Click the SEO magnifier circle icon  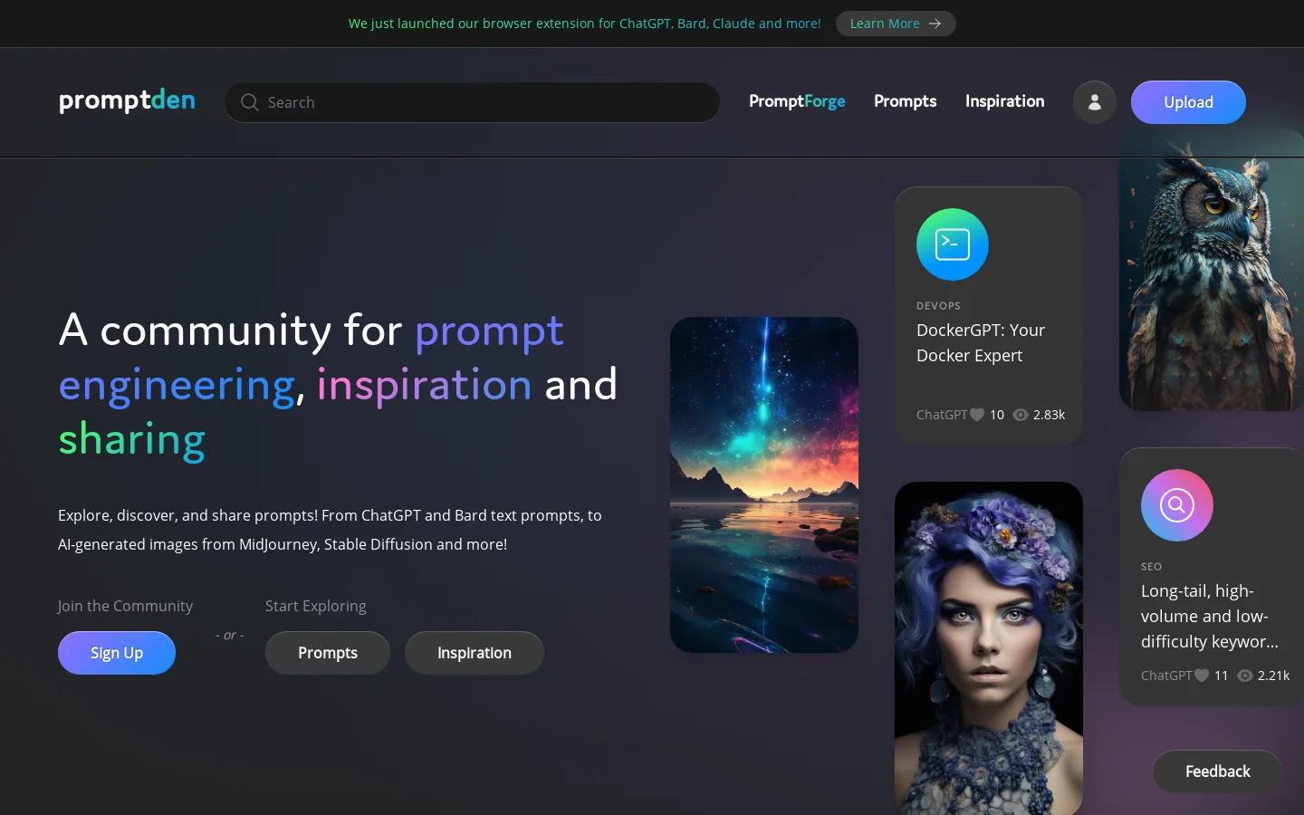click(x=1177, y=505)
